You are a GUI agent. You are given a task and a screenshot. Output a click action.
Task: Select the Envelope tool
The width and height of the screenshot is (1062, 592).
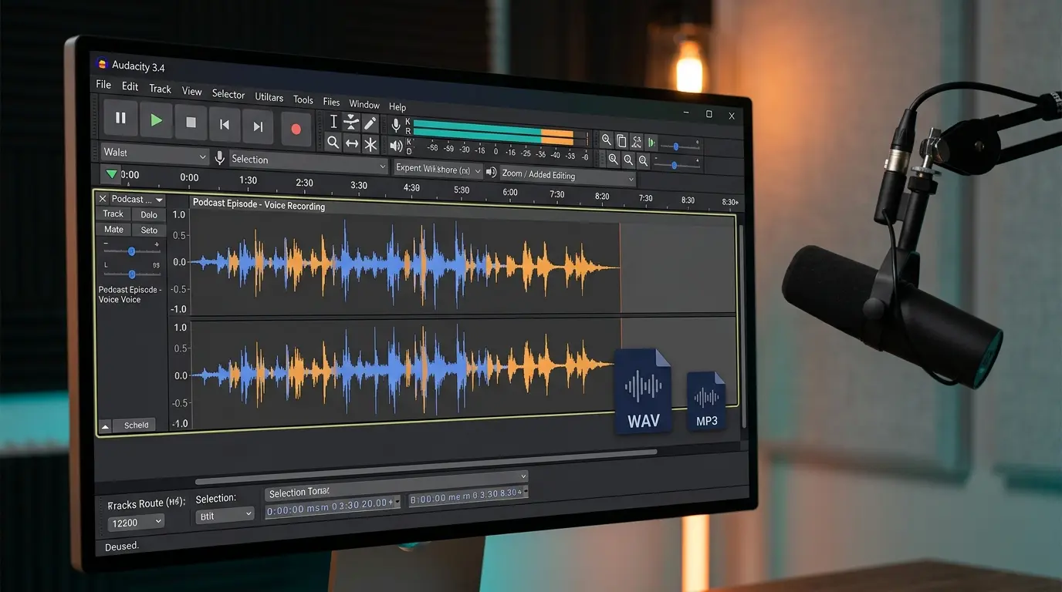pyautogui.click(x=351, y=122)
